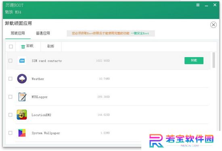Check the MTKLogger checkbox
The image size is (222, 151).
coord(10,97)
